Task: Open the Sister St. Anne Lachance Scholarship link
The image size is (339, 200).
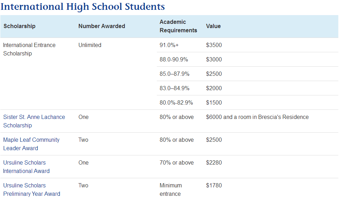Action: tap(34, 121)
